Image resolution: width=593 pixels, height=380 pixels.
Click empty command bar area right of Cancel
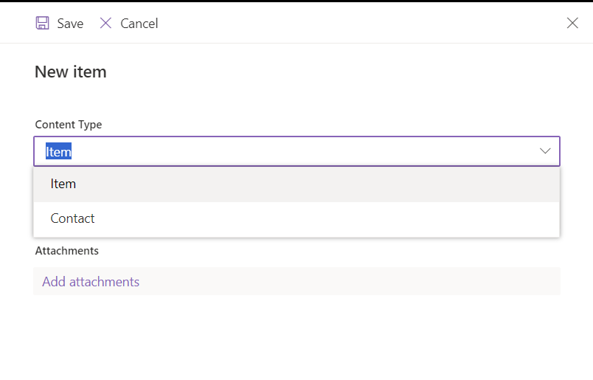tap(359, 23)
